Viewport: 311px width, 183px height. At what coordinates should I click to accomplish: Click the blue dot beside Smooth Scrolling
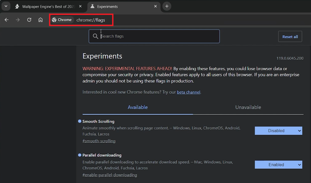pyautogui.click(x=80, y=121)
